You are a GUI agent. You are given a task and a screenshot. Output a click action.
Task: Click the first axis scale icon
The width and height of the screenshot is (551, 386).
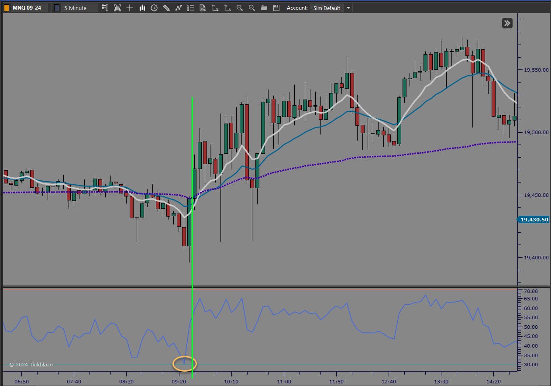click(215, 8)
